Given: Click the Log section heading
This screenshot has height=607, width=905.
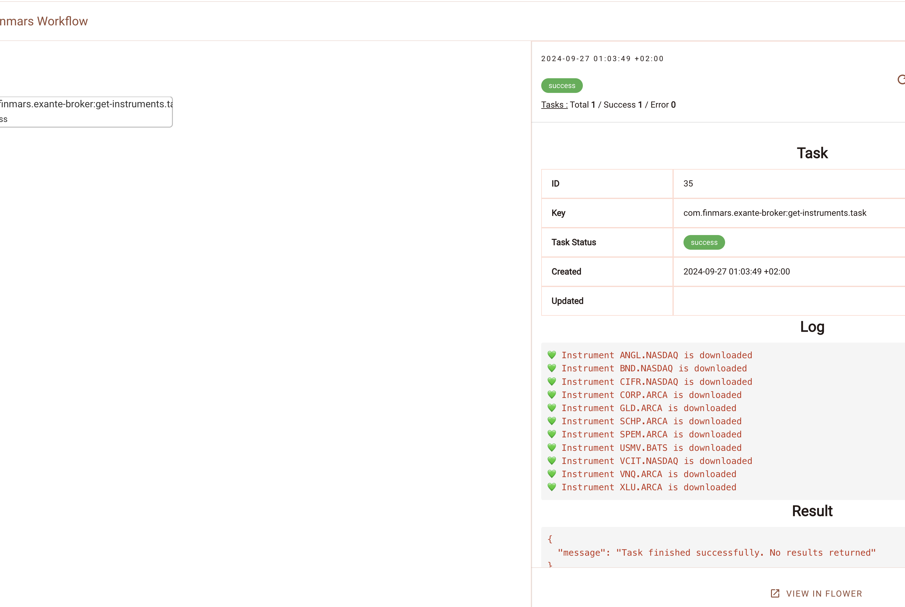Looking at the screenshot, I should point(812,327).
